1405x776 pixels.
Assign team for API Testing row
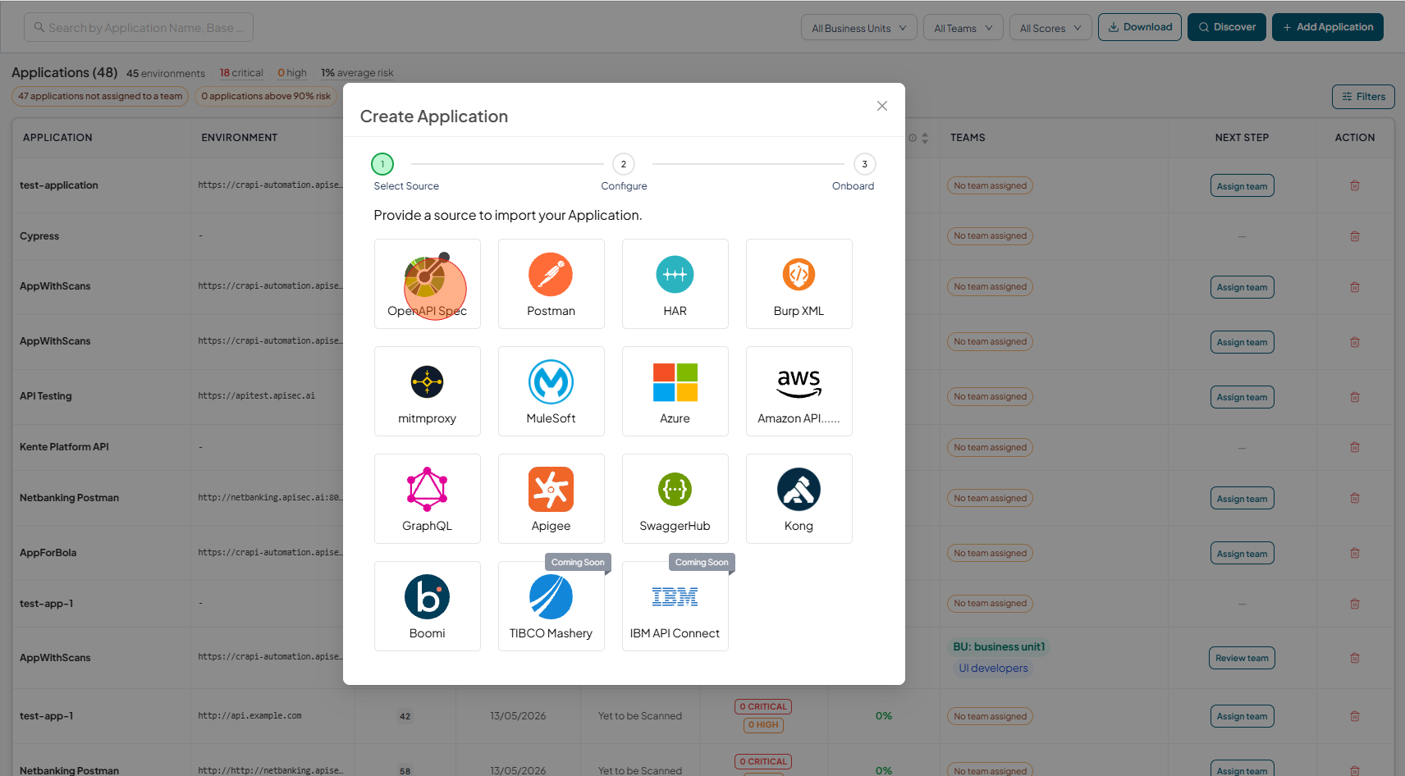[x=1242, y=397]
